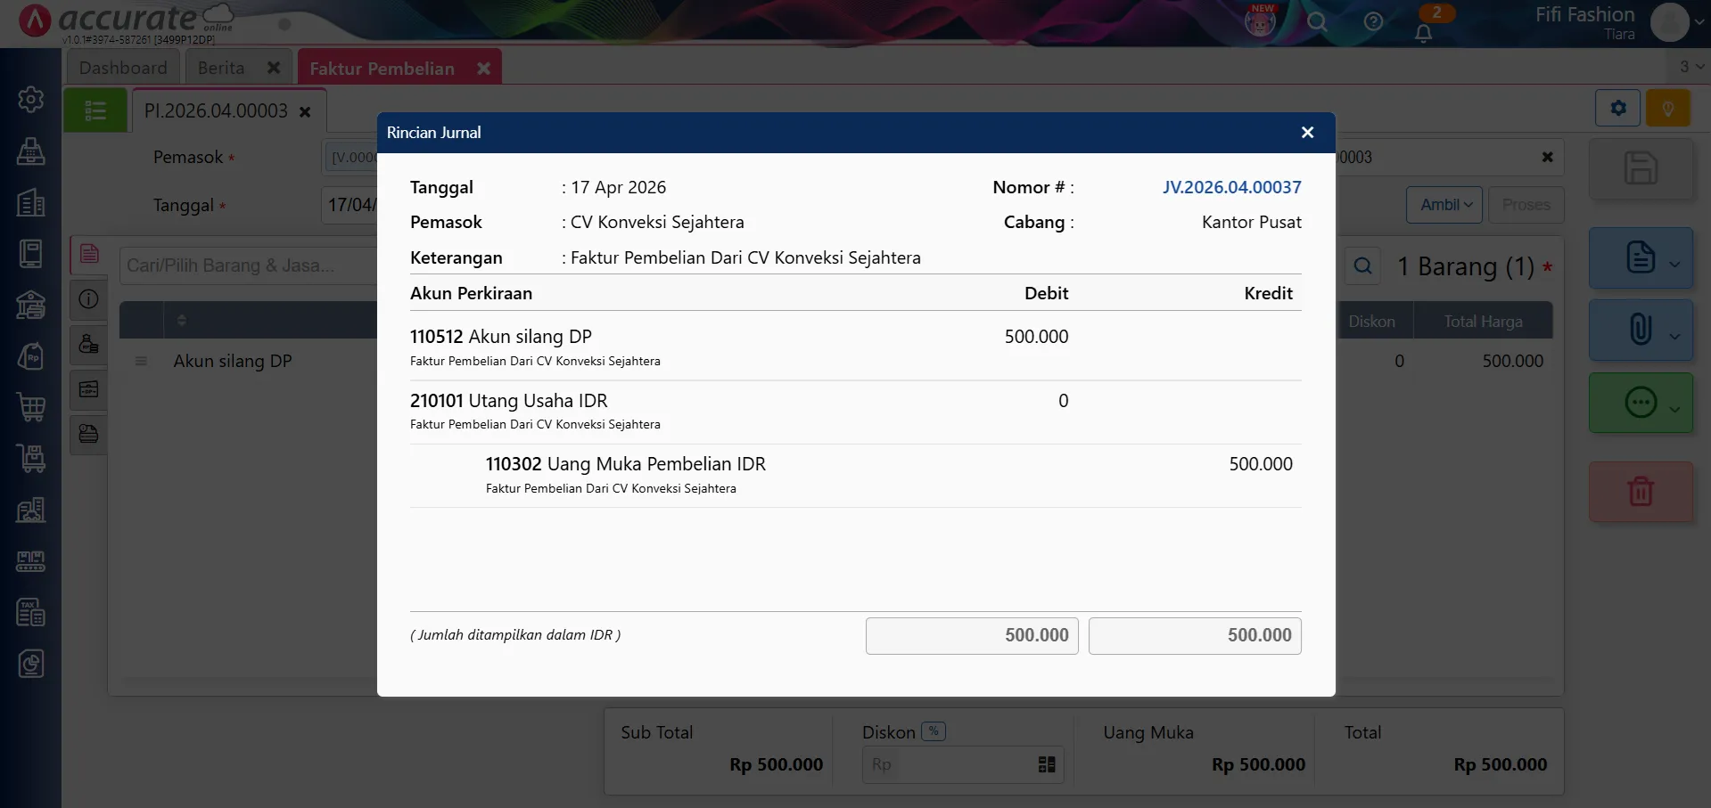Expand the chevron beside the paperclip button
Viewport: 1711px width, 808px height.
[1674, 337]
